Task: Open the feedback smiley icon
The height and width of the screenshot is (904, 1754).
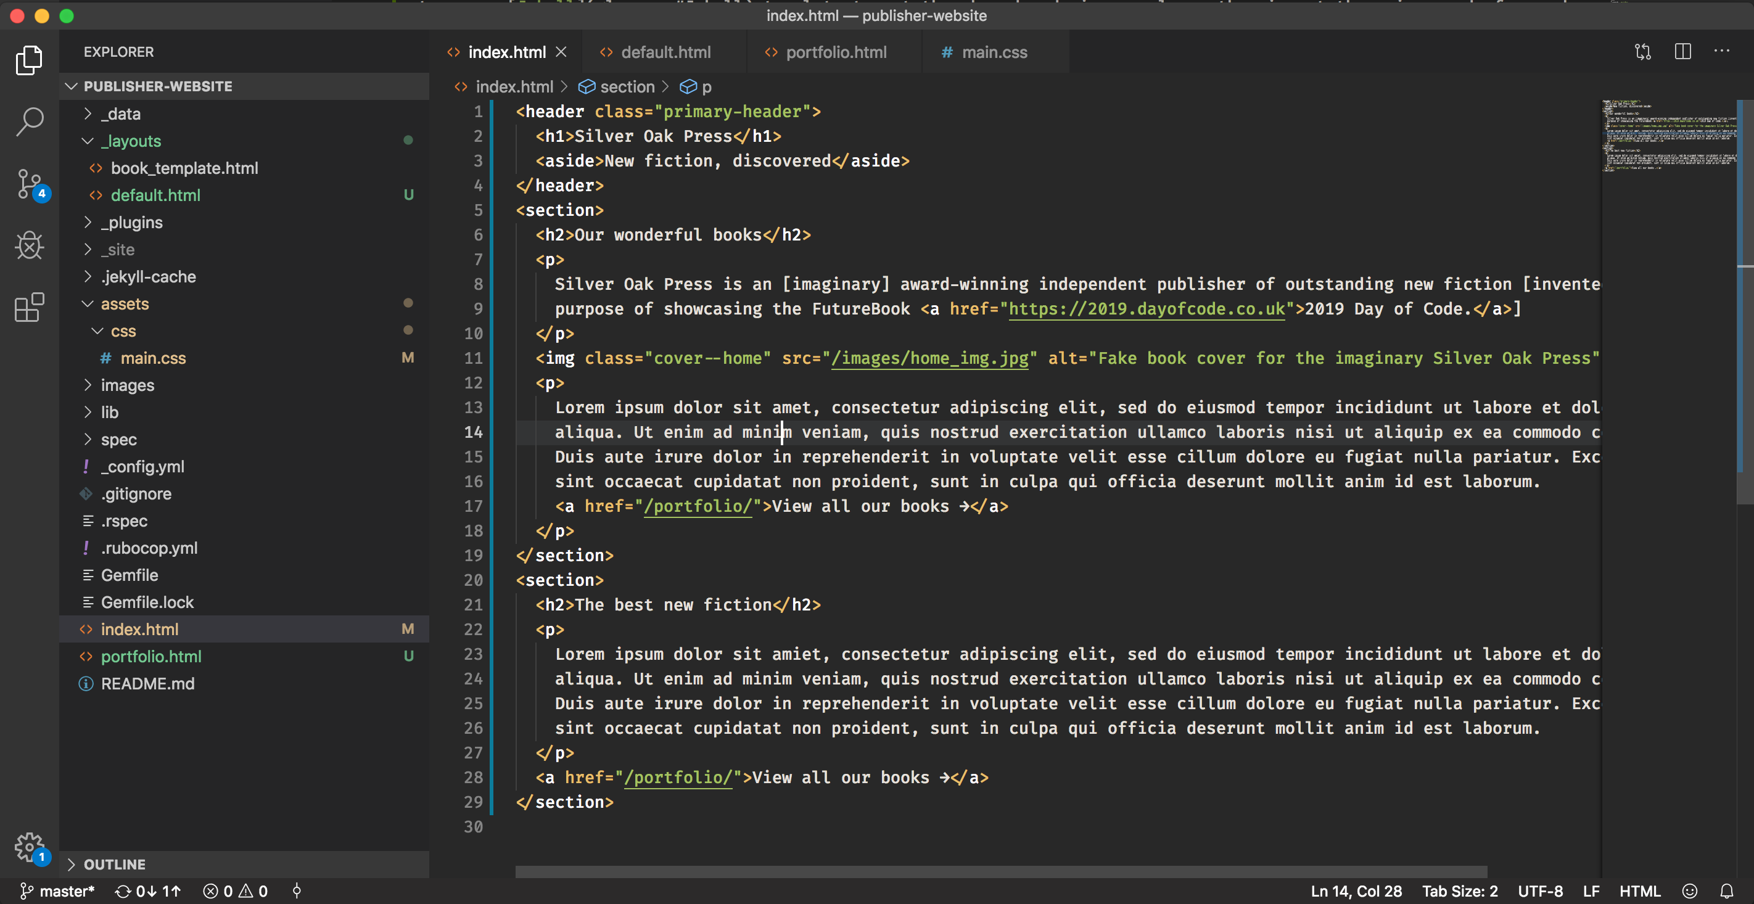Action: coord(1689,891)
